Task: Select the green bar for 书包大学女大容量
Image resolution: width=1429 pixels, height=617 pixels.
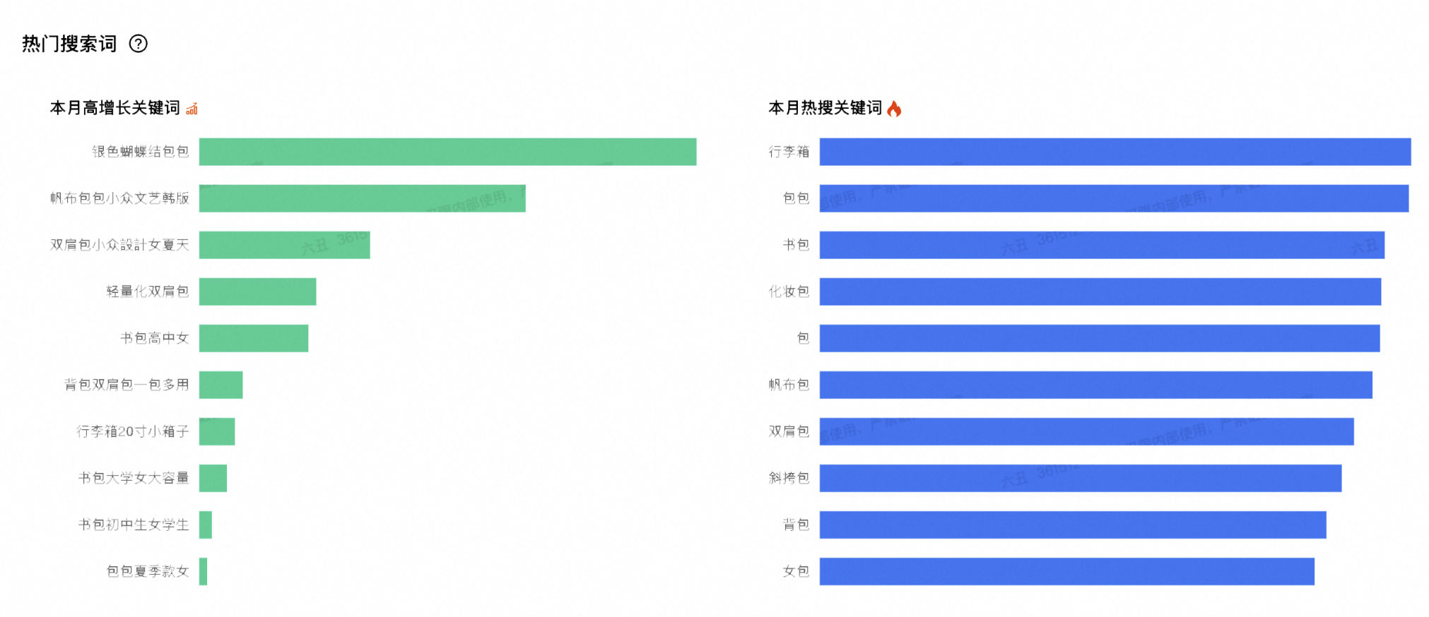Action: coord(213,478)
